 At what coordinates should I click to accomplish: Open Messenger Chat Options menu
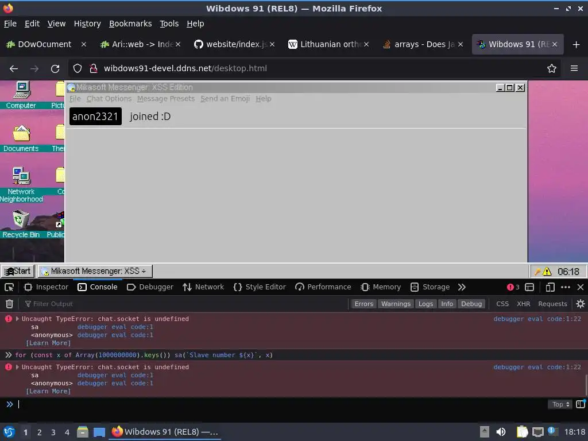109,99
